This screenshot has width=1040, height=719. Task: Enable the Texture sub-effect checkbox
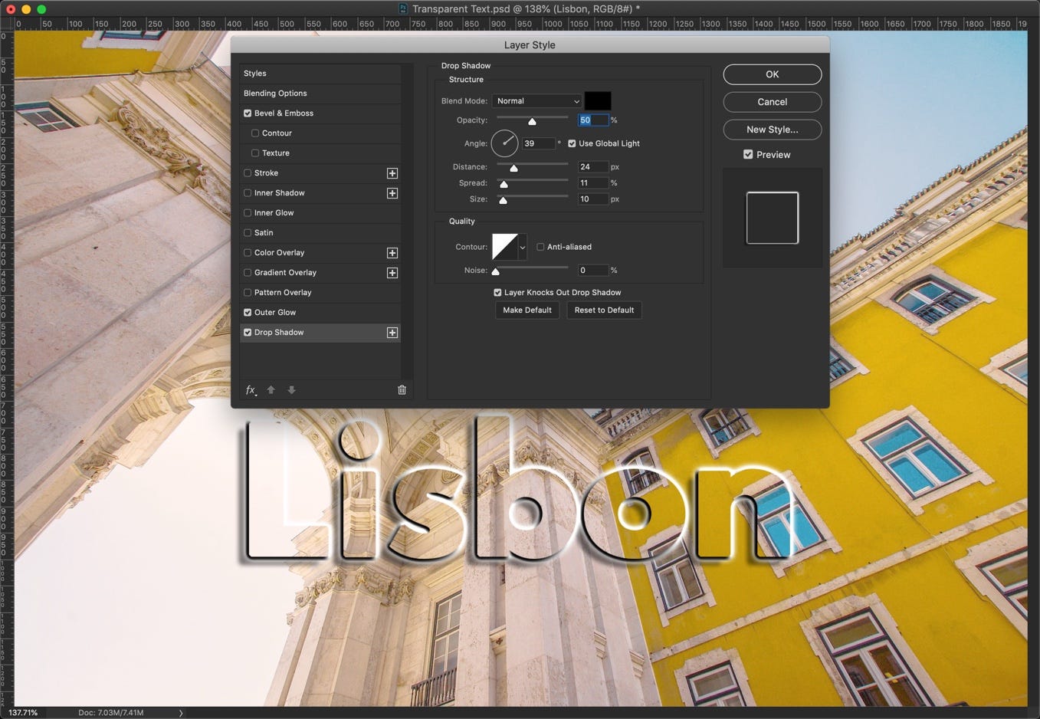tap(255, 153)
